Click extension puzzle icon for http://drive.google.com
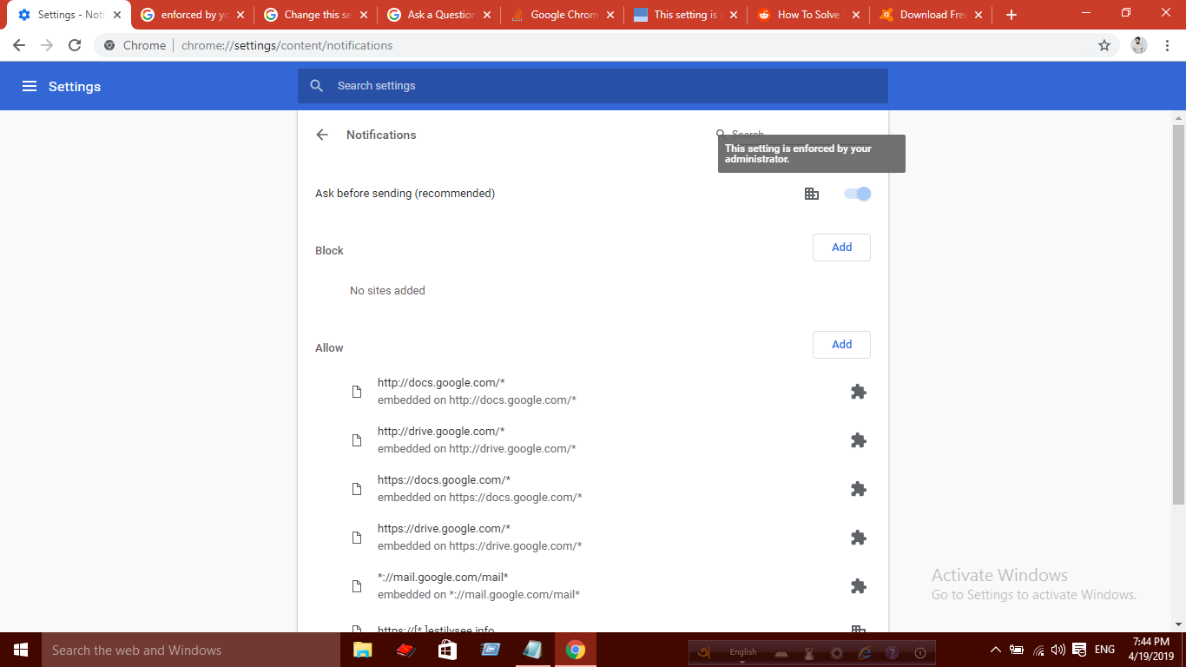The height and width of the screenshot is (667, 1186). click(x=859, y=440)
